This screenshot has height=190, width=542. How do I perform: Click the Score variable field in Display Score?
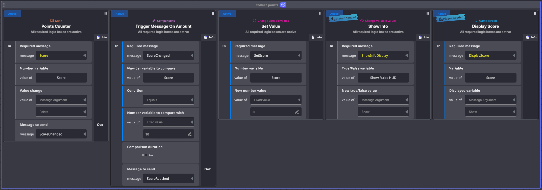[x=490, y=78]
